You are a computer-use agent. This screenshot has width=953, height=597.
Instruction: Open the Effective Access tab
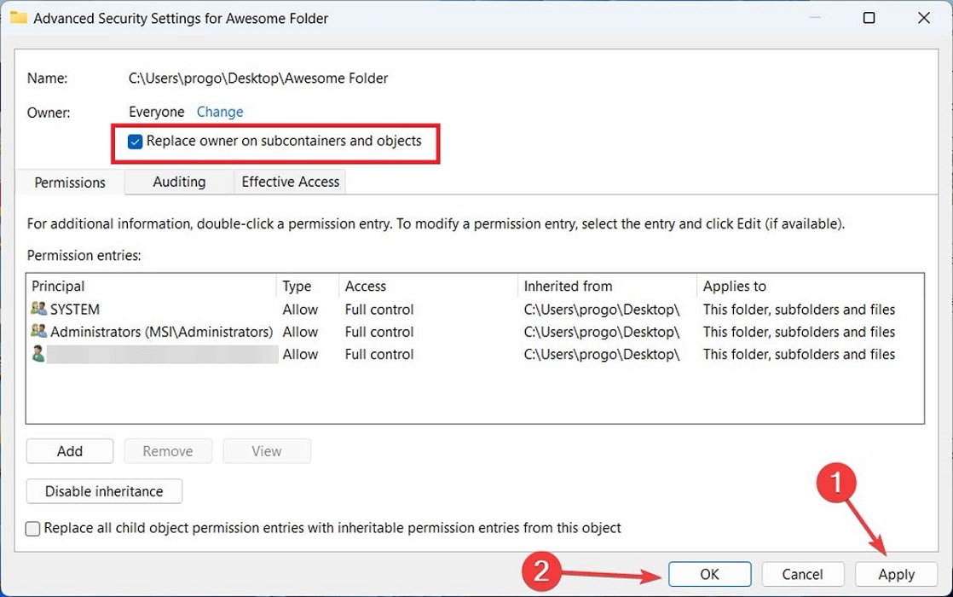pyautogui.click(x=289, y=182)
